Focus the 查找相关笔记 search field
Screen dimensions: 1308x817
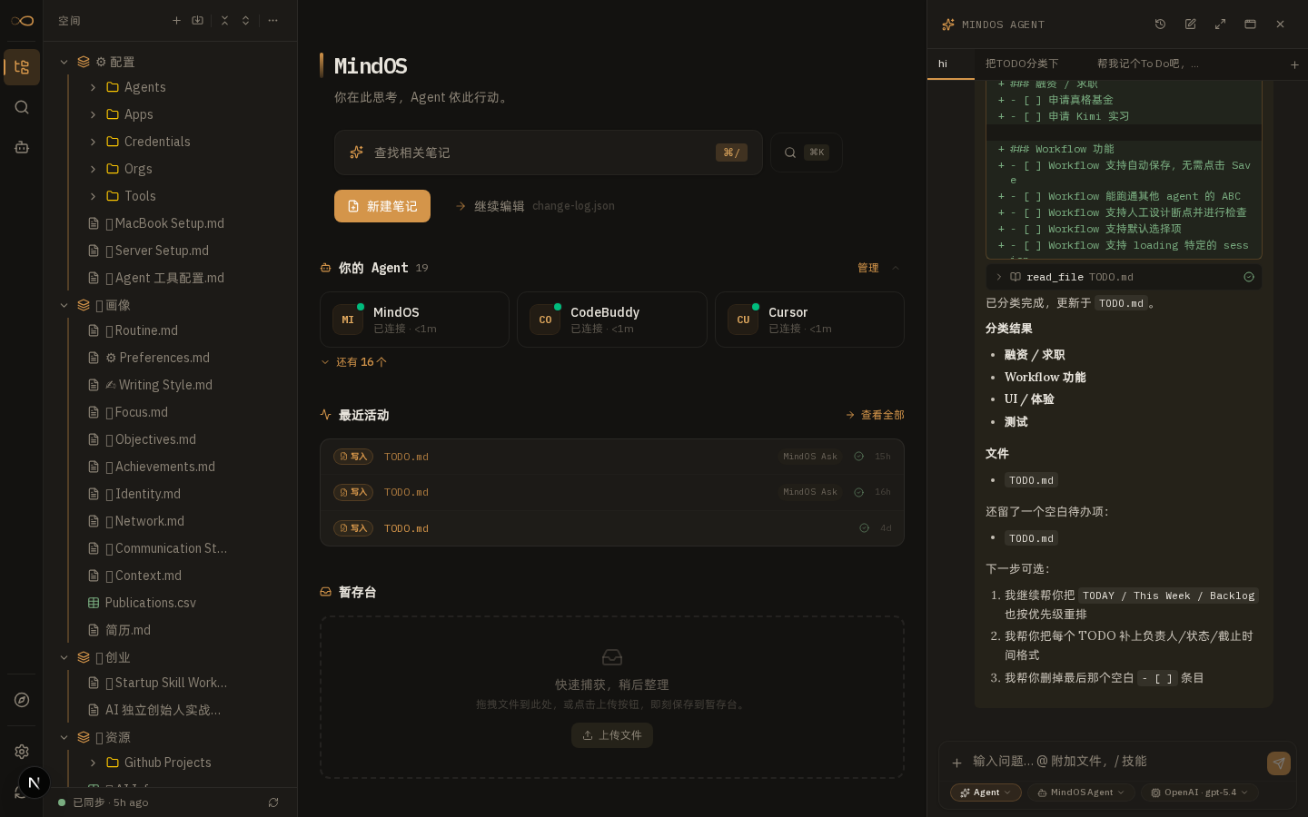549,153
